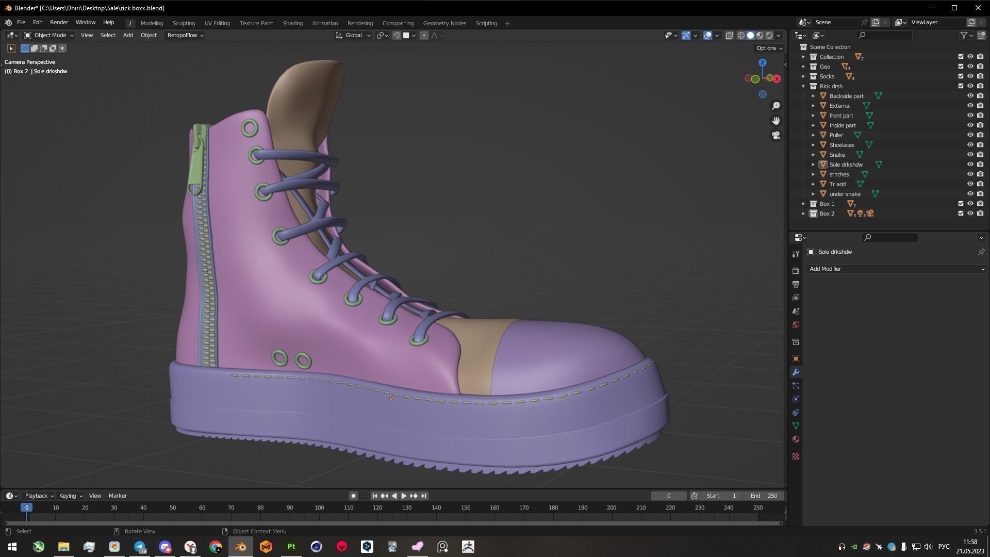Image resolution: width=990 pixels, height=557 pixels.
Task: Open the viewport Options dropdown
Action: point(769,48)
